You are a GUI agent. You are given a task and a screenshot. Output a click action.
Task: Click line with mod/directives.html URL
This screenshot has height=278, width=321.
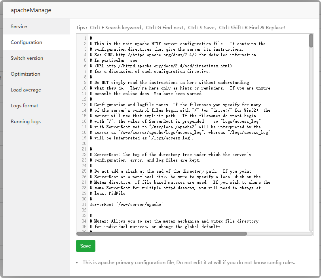tap(161, 66)
